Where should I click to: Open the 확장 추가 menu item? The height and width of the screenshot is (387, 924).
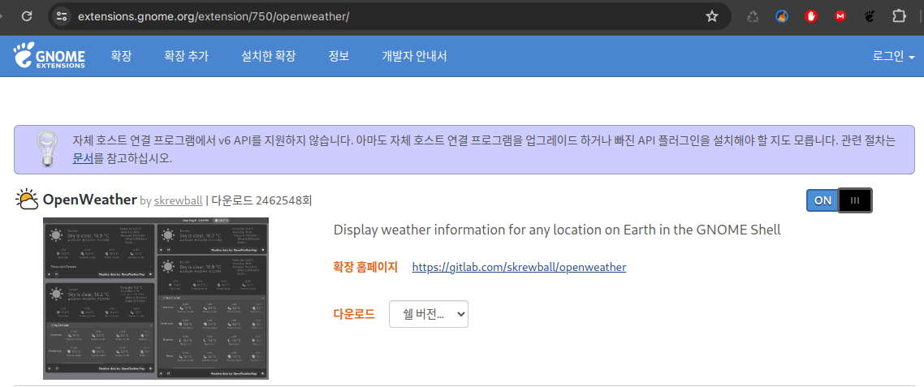pos(186,57)
